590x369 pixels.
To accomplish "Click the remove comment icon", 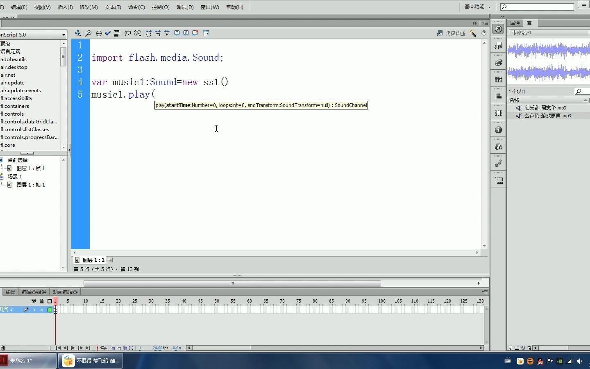I will pos(195,33).
